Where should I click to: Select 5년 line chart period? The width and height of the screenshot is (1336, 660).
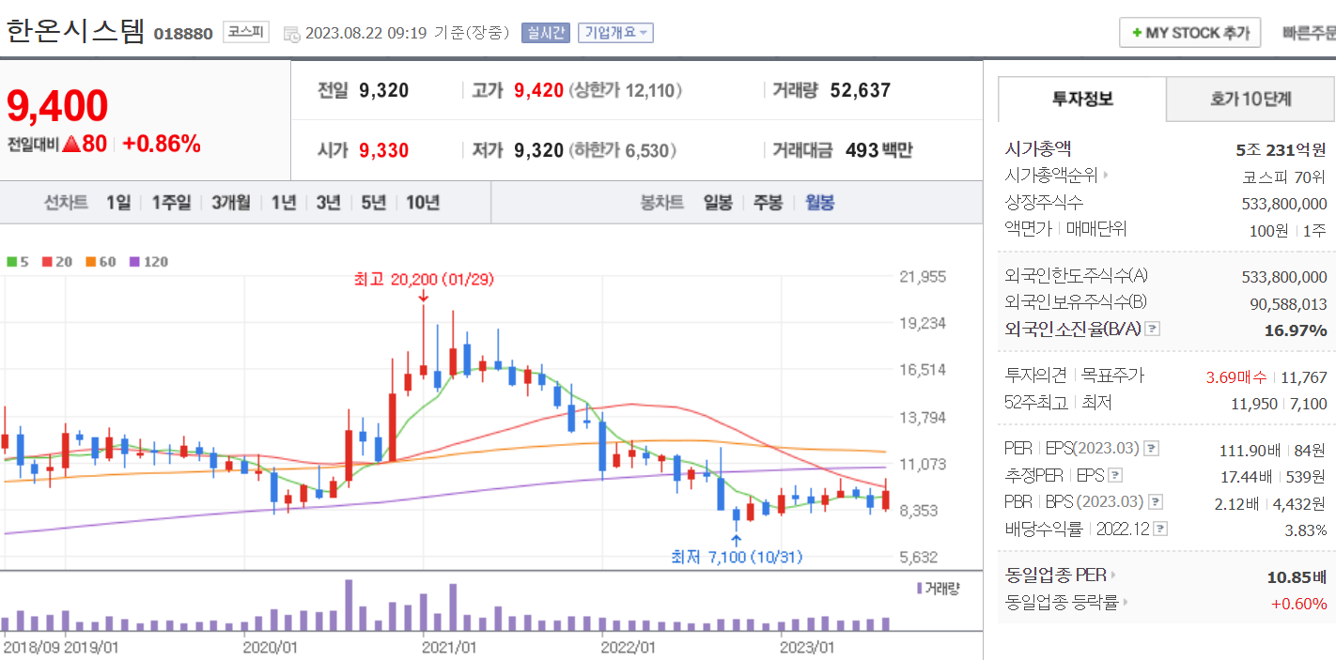tap(373, 203)
